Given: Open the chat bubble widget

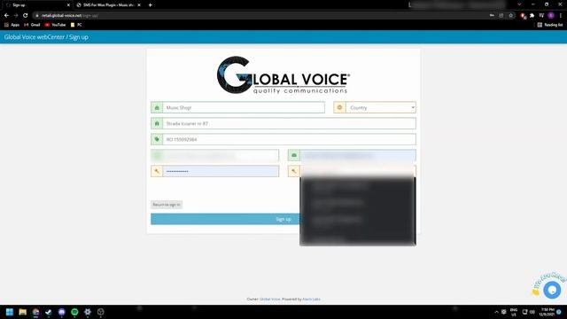Looking at the screenshot, I should pyautogui.click(x=552, y=290).
